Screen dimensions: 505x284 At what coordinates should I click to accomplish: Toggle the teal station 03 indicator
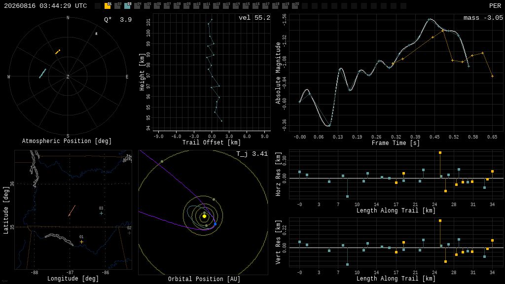click(x=127, y=6)
